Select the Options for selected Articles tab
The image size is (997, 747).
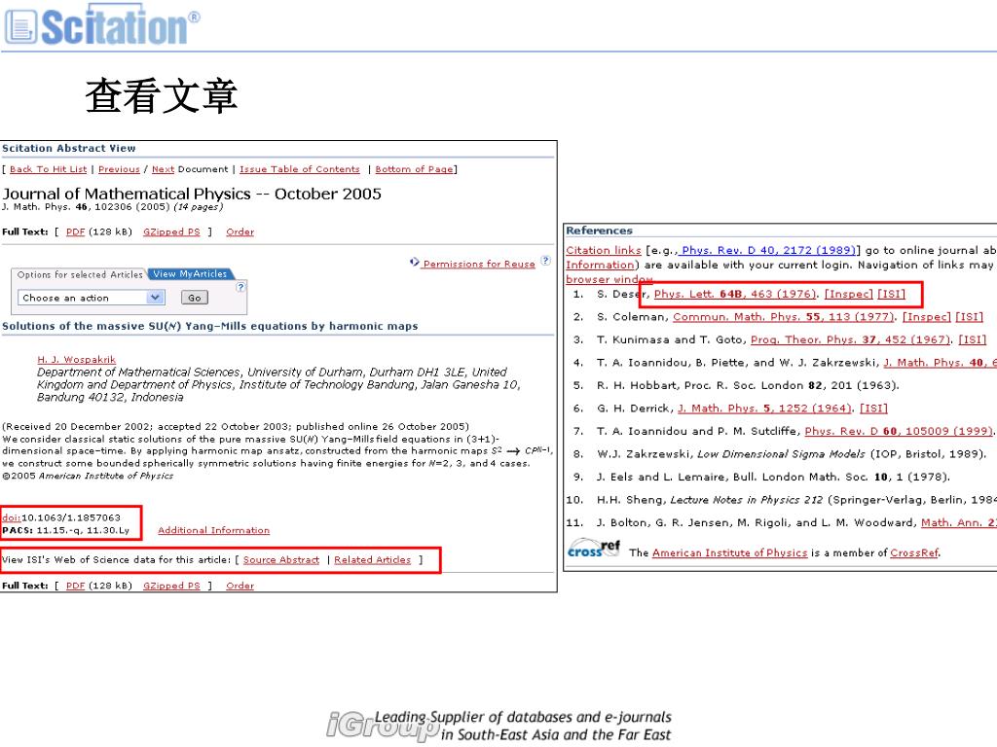click(x=80, y=274)
